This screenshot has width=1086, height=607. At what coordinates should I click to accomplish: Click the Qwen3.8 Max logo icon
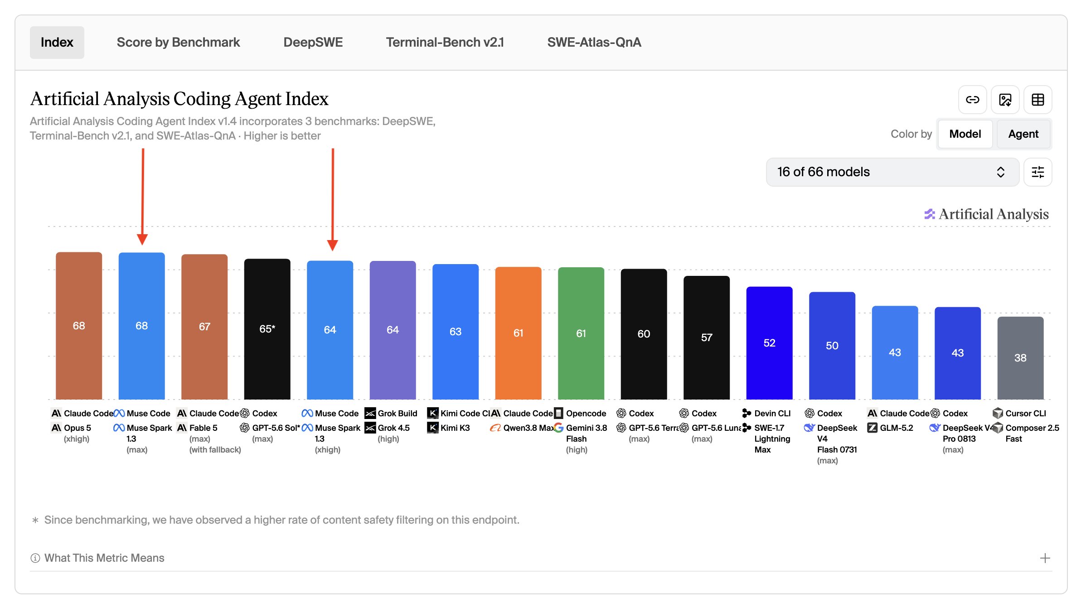[495, 428]
